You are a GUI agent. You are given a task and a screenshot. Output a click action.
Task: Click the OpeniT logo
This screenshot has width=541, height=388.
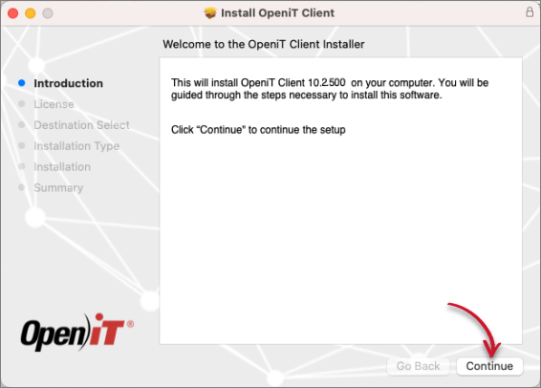[x=76, y=332]
